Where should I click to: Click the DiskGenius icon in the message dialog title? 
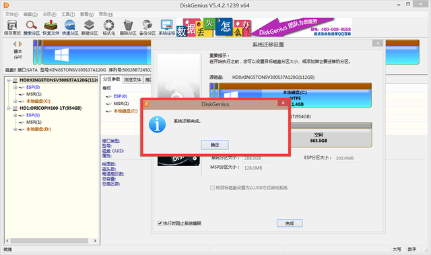pyautogui.click(x=146, y=104)
